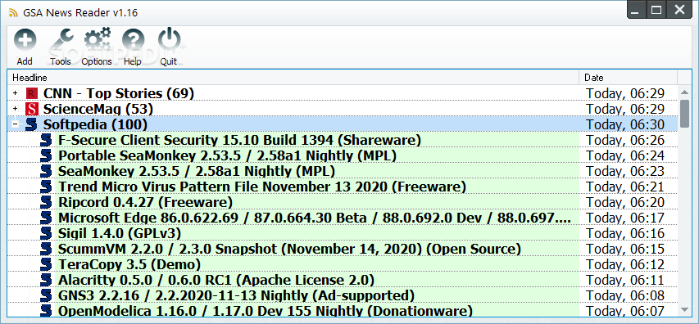Select CNN - Top Stories (69) feed
Screen dimensions: 699x324
119,94
